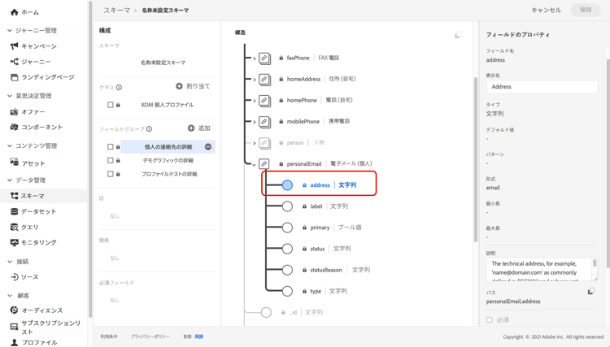Screen dimensions: 610x347
Task: Click the キャンペーン megaphone icon
Action: (x=15, y=46)
